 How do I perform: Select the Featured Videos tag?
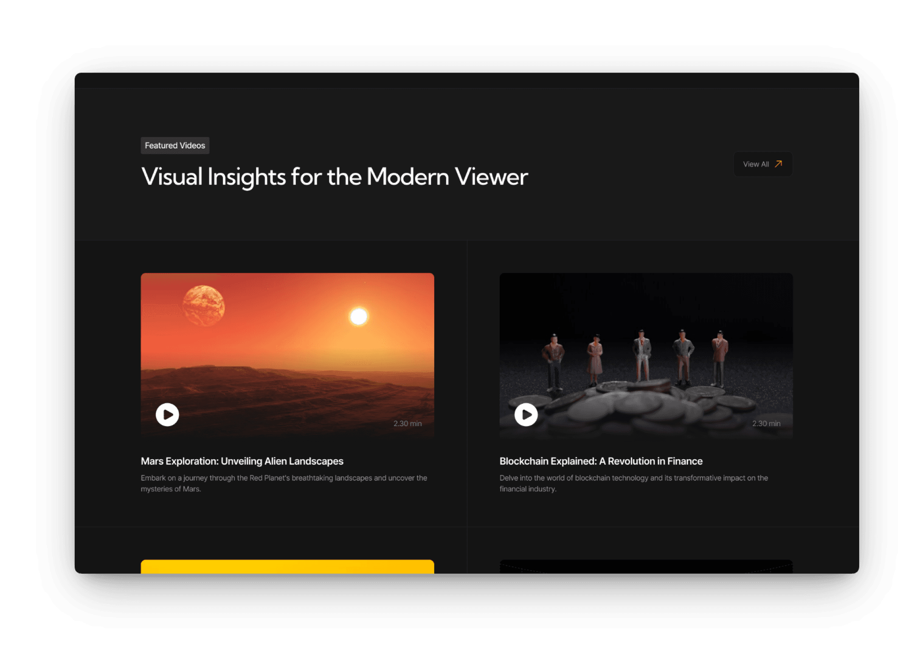[x=175, y=145]
